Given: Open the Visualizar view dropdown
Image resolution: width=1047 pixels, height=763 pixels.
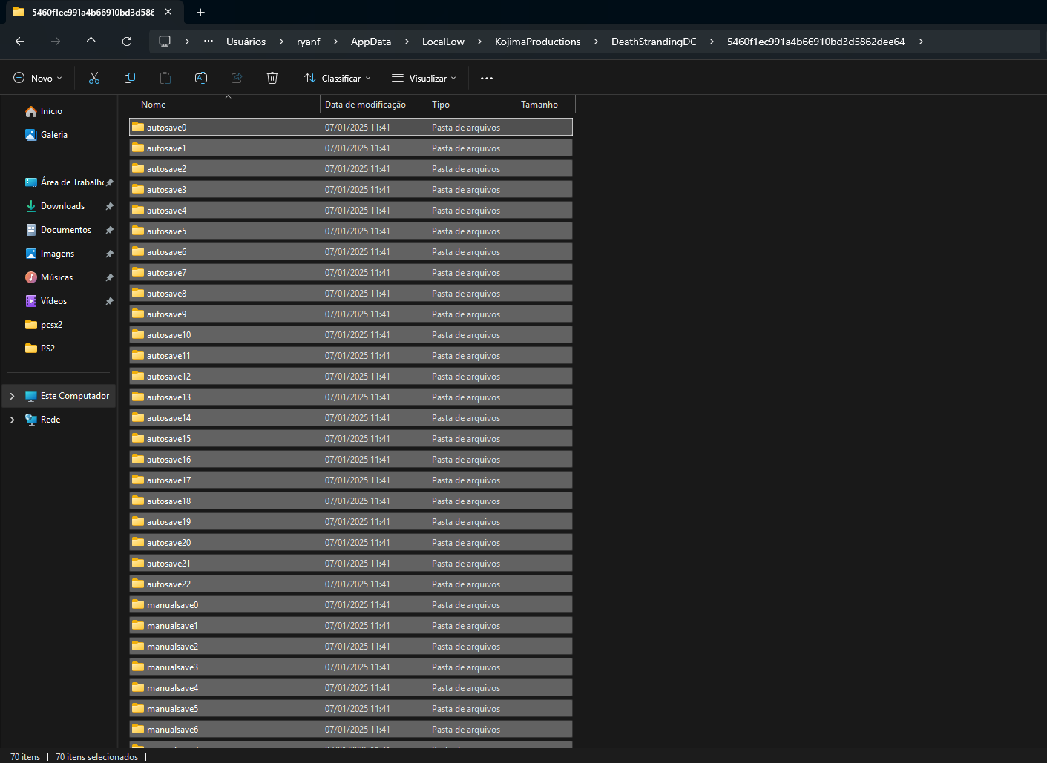Looking at the screenshot, I should 424,78.
